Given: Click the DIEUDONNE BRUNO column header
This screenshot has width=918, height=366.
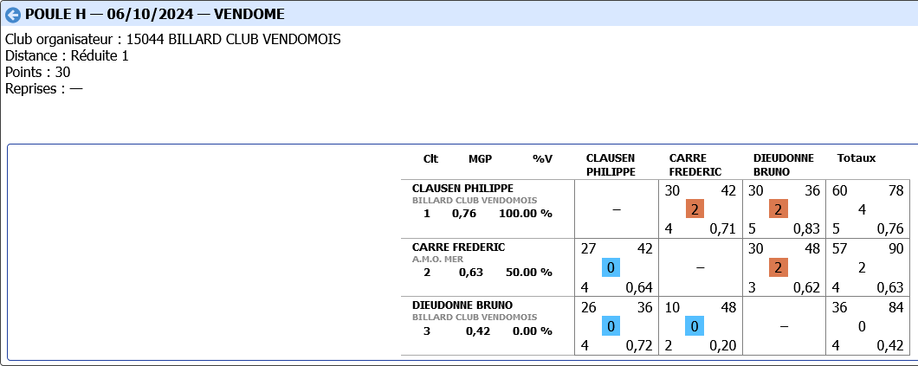Looking at the screenshot, I should point(784,165).
